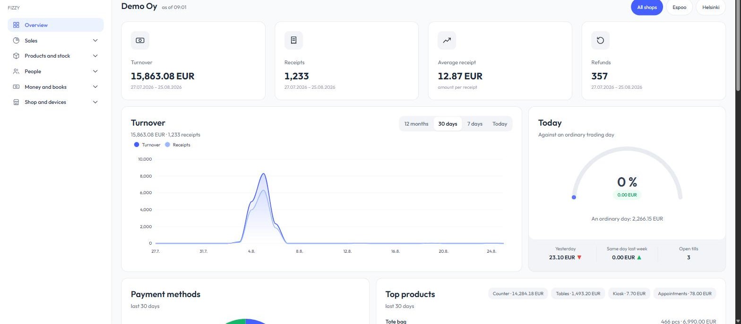Click the turnover chart peak

263,174
